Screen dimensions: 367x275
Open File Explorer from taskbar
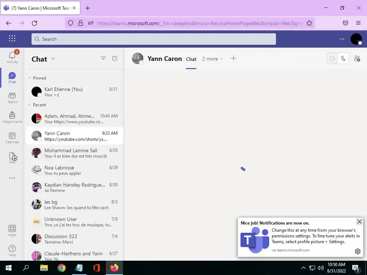pos(44,268)
